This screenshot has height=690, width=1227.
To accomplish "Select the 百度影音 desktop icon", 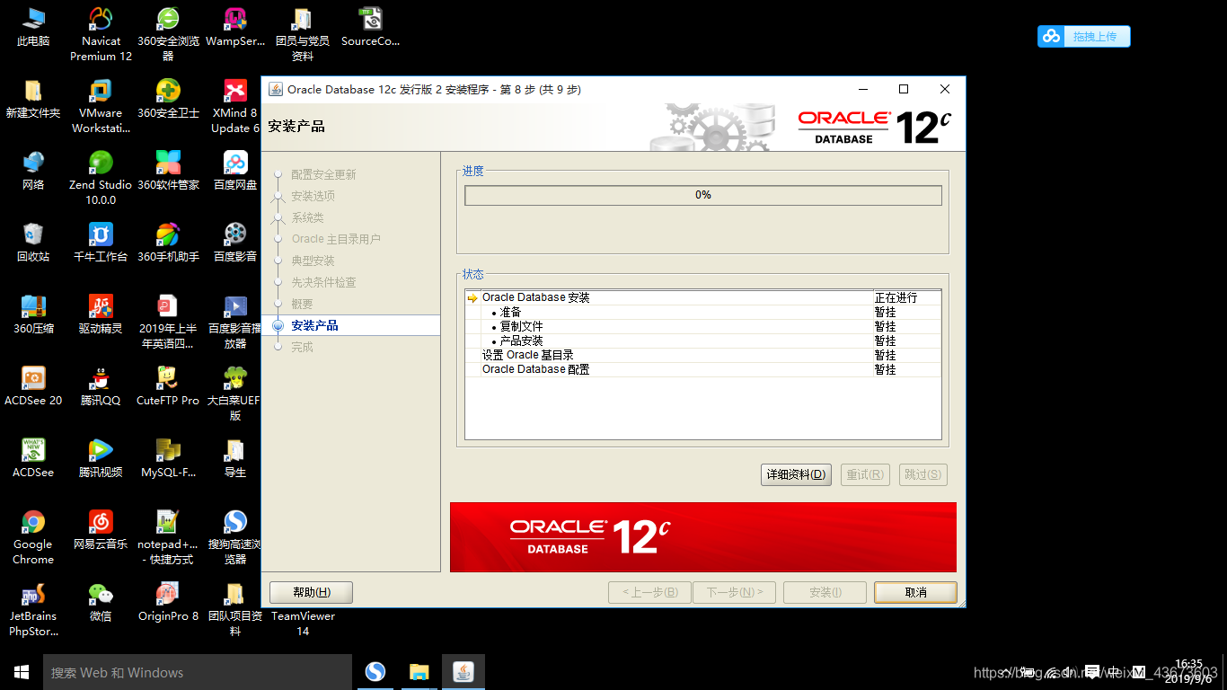I will point(235,242).
